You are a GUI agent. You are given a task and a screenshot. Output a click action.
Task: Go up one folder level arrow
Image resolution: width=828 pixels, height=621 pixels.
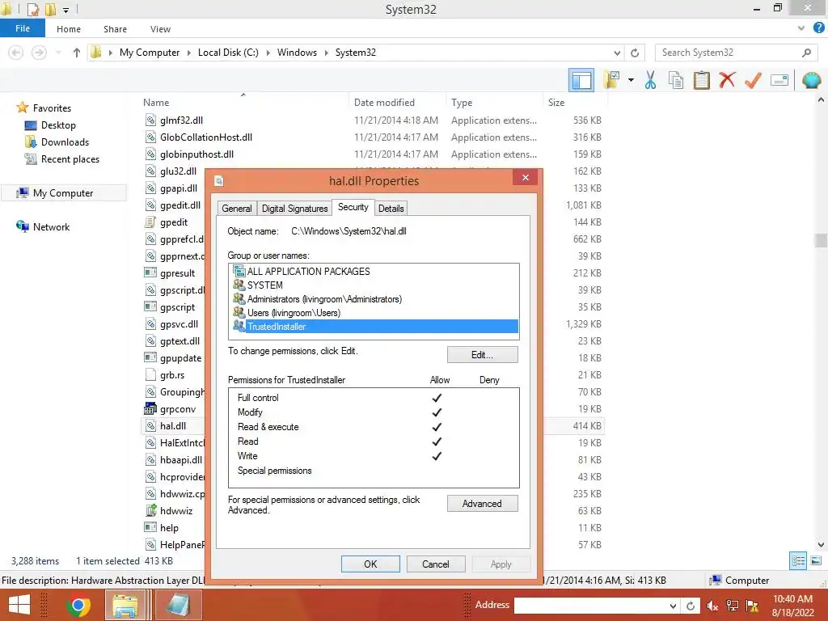(x=77, y=53)
